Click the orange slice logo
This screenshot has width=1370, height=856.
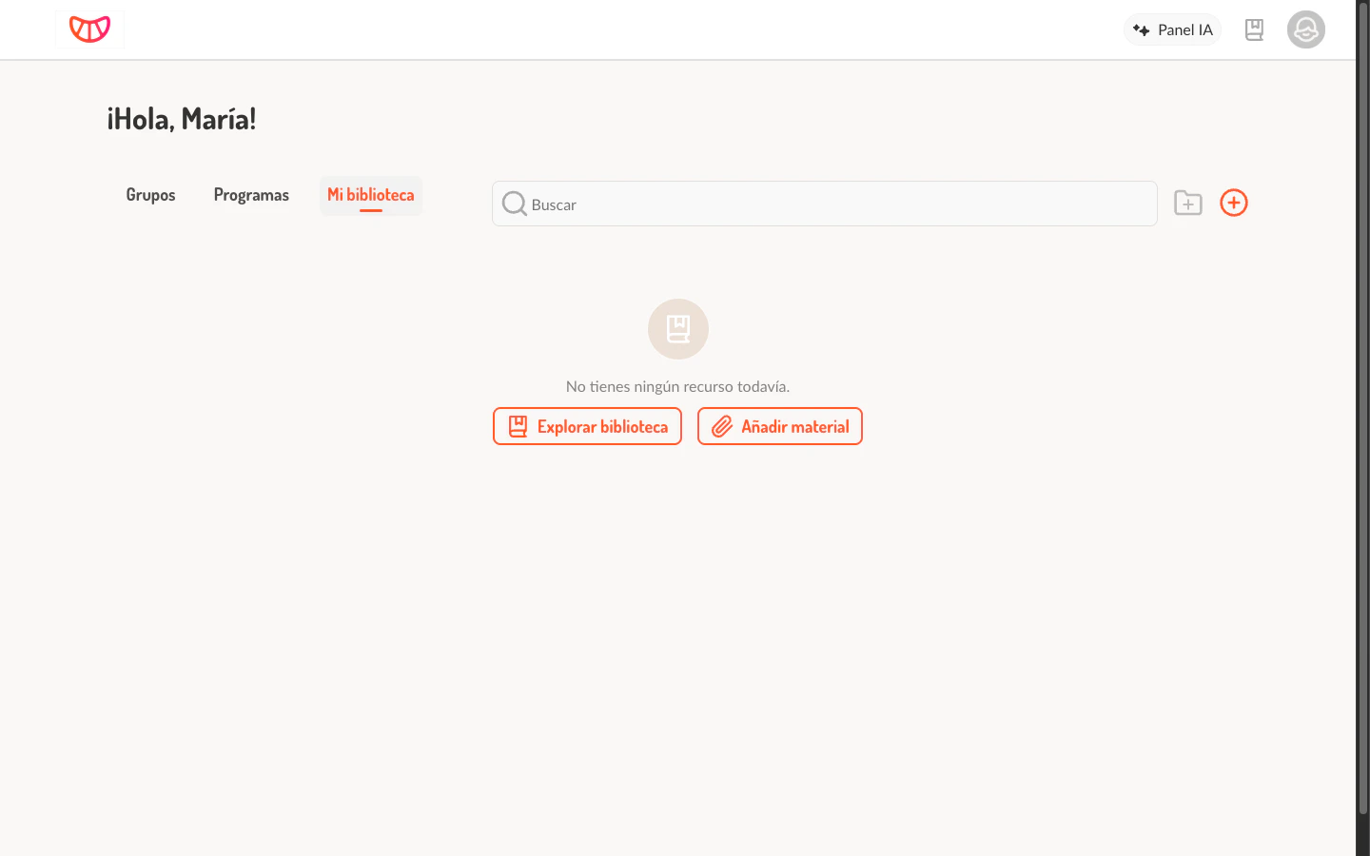coord(89,29)
